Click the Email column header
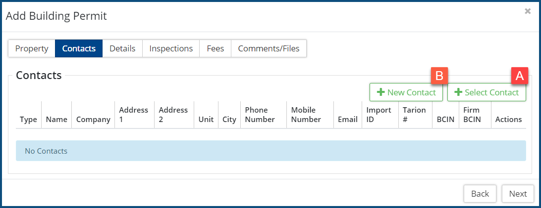The height and width of the screenshot is (208, 541). point(348,120)
